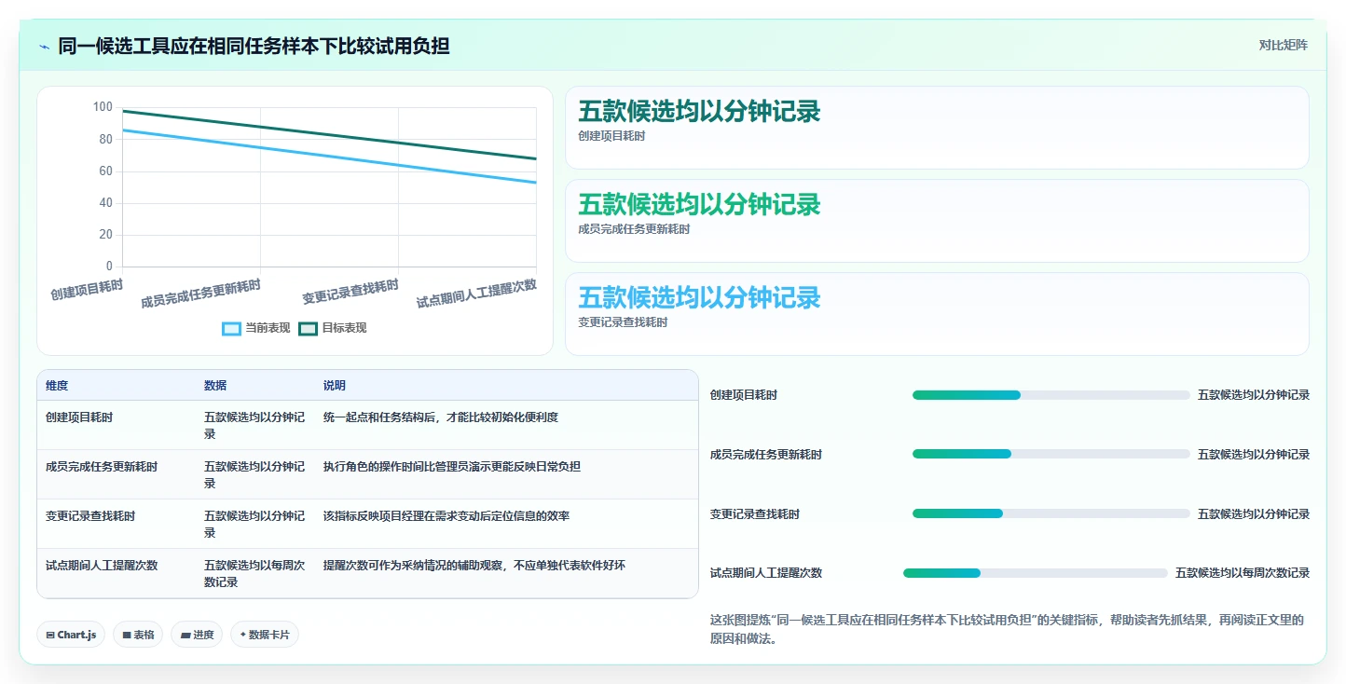Click the description starting 该指标反映项目经理
This screenshot has width=1346, height=684.
(446, 516)
